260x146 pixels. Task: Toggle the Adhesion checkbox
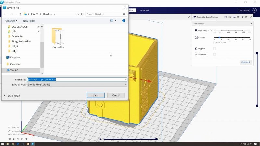(214, 55)
